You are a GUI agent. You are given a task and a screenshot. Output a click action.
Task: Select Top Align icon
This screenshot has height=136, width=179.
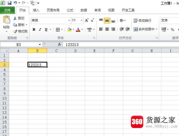click(x=101, y=20)
